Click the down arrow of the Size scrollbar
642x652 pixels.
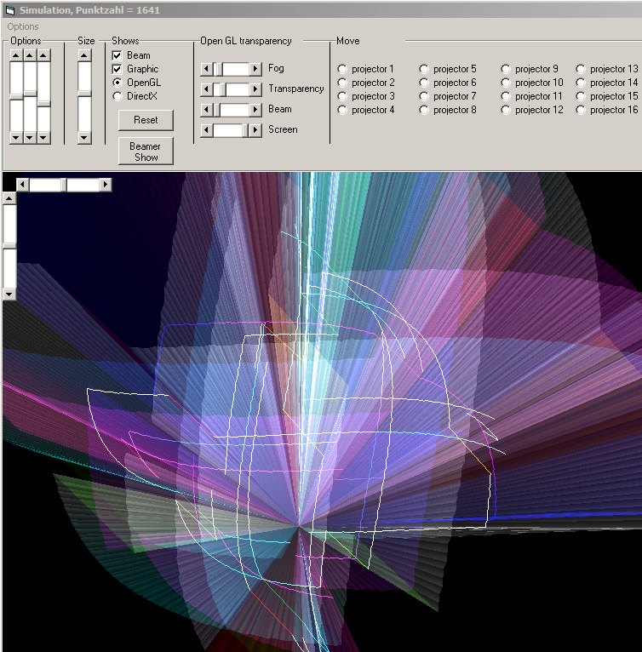[x=84, y=137]
